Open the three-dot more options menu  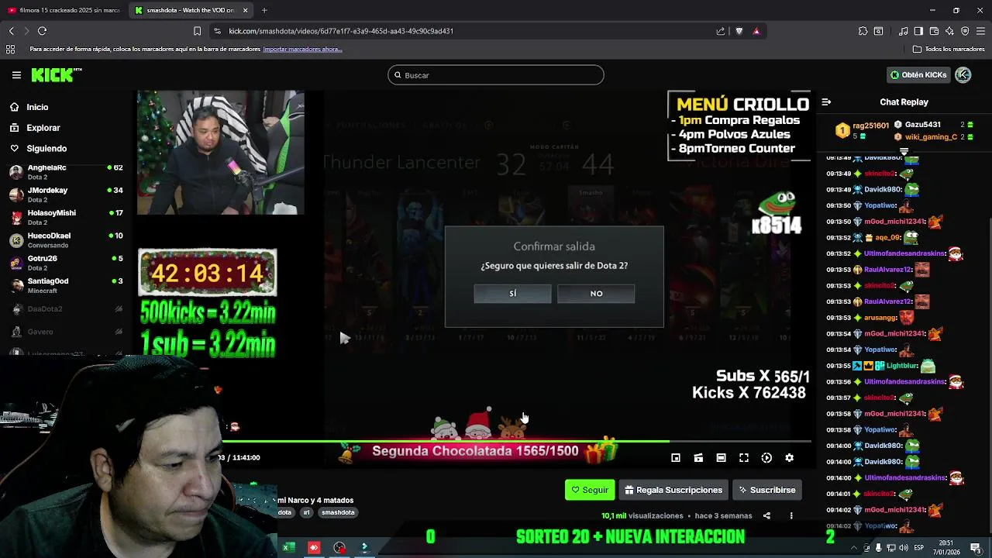[x=791, y=515]
